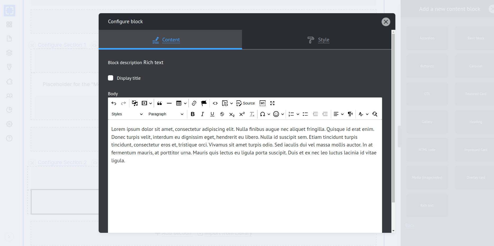Choose HTML code block in background panel
This screenshot has height=246, width=494.
click(427, 150)
